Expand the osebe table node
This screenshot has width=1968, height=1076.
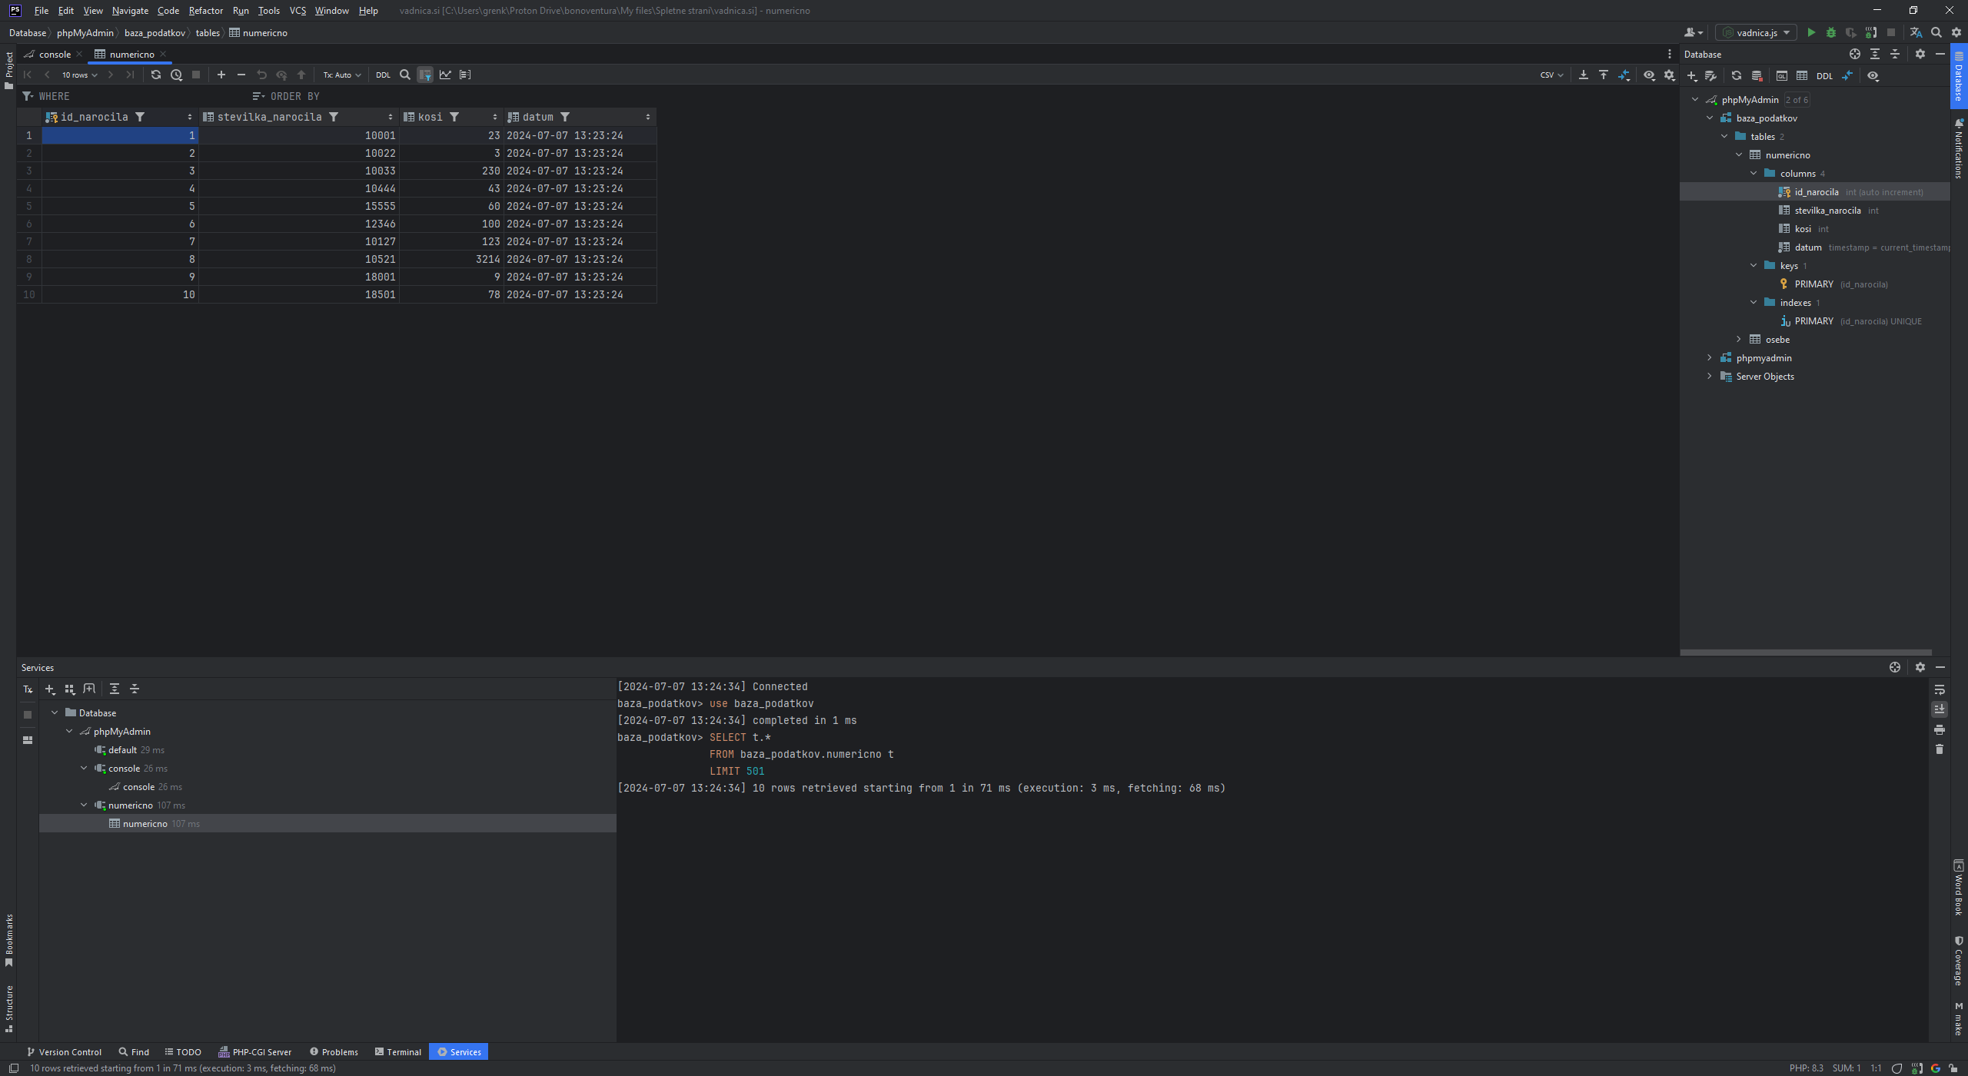1739,339
